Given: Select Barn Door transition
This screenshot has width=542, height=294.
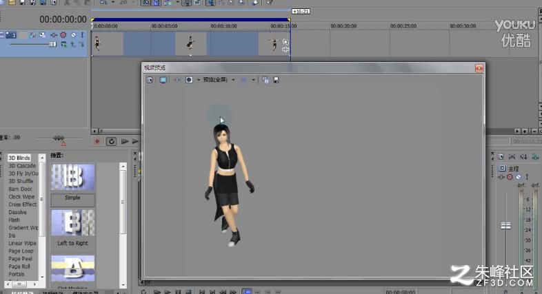Looking at the screenshot, I should pos(20,189).
